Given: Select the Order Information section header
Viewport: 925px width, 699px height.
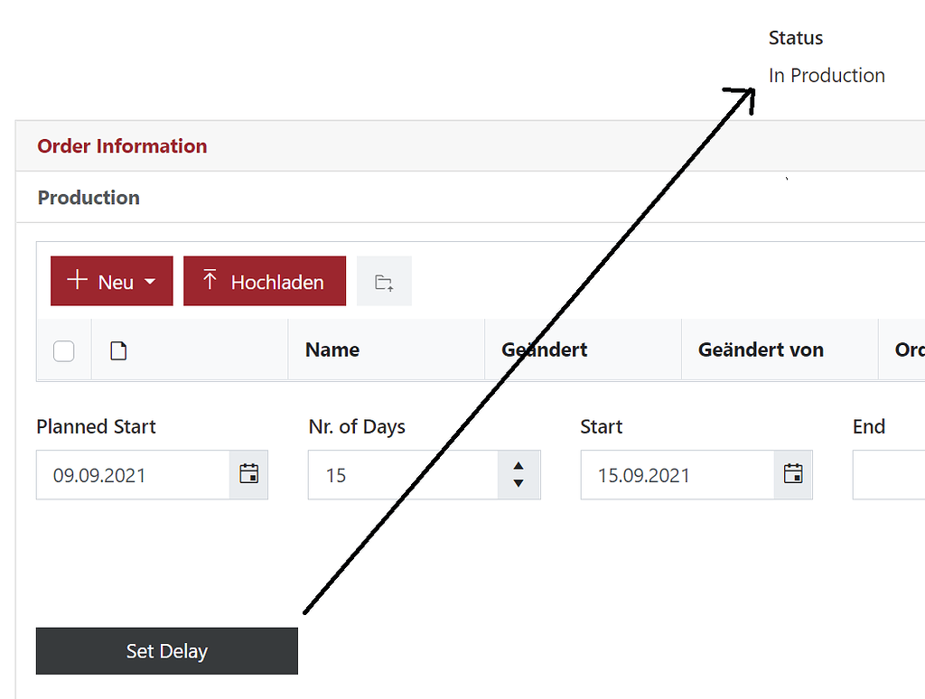Looking at the screenshot, I should 122,146.
